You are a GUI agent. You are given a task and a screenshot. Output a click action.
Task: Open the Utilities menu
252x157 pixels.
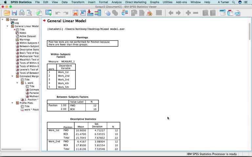(x=167, y=2)
